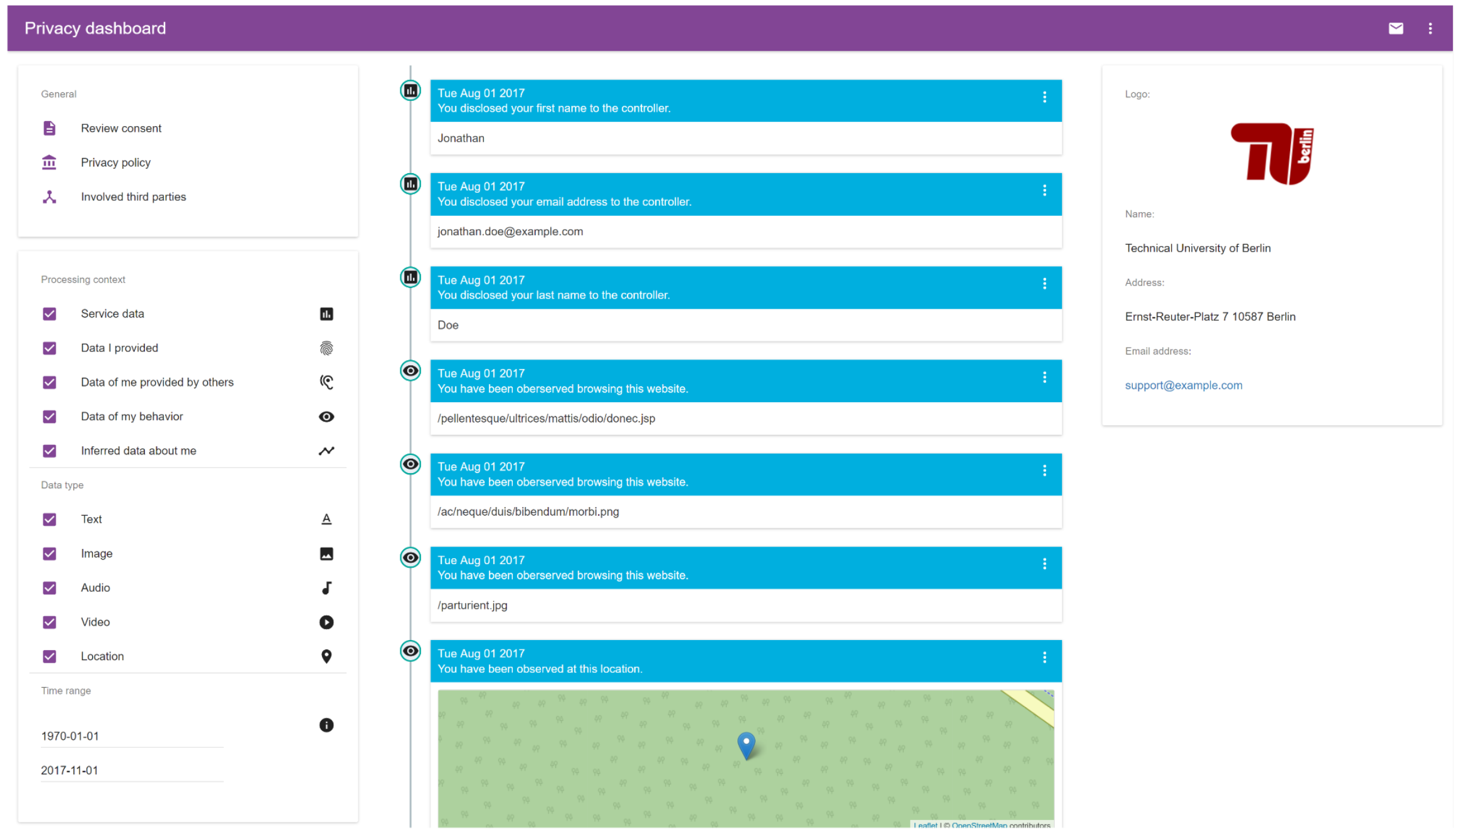This screenshot has width=1461, height=832.
Task: Open the header overflow menu
Action: point(1430,28)
